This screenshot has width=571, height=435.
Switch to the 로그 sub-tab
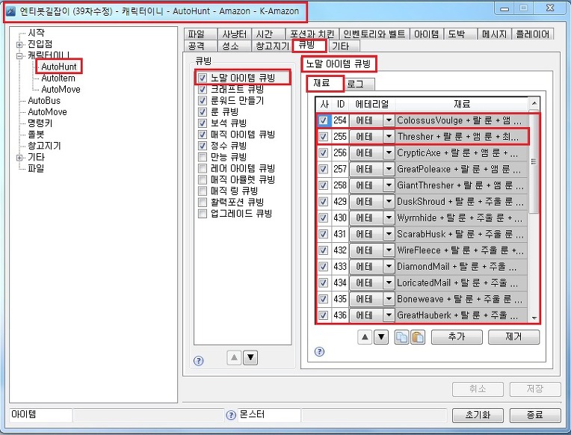pyautogui.click(x=359, y=84)
